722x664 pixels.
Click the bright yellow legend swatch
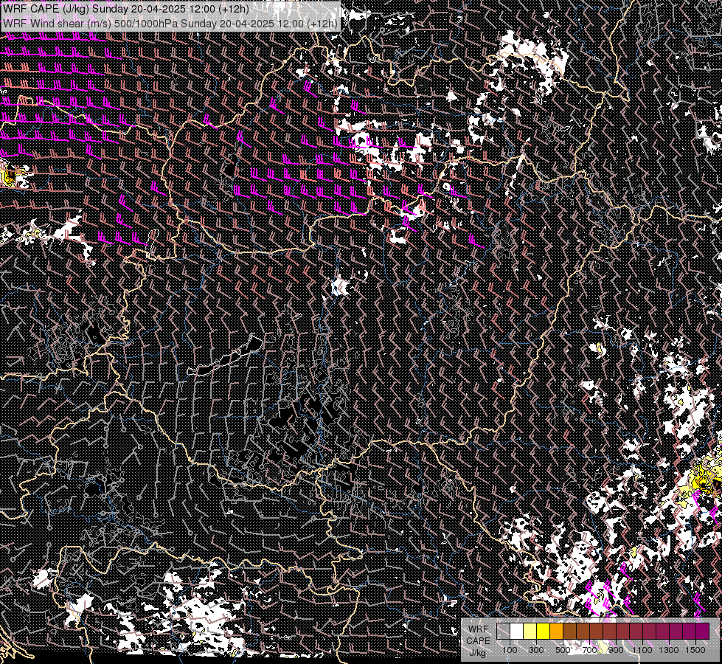pyautogui.click(x=544, y=632)
